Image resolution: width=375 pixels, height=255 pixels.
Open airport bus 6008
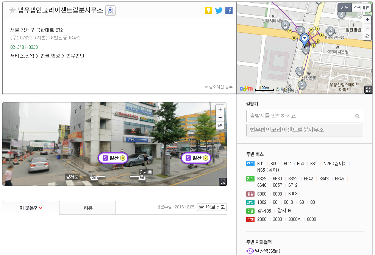tap(293, 194)
